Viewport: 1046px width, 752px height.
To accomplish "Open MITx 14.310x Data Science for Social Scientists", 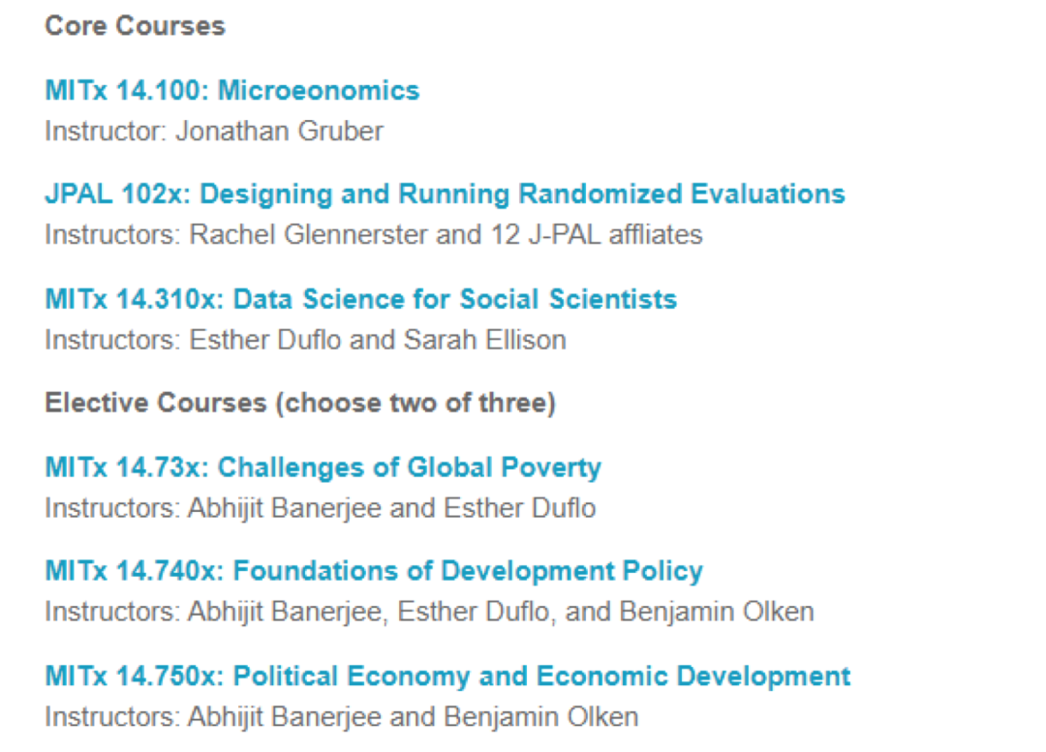I will pyautogui.click(x=360, y=299).
